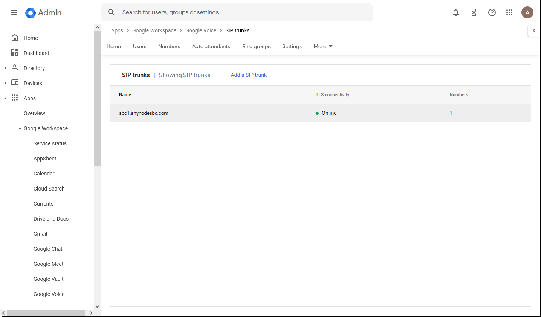Click the Home house icon in sidebar
The image size is (541, 317).
(15, 38)
